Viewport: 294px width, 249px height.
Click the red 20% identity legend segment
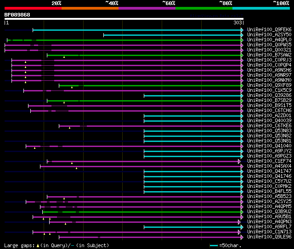33,8
